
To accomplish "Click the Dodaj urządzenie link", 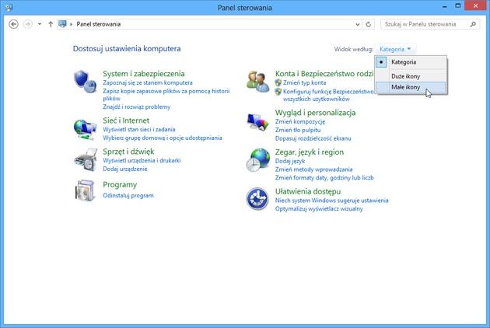I will (x=125, y=169).
